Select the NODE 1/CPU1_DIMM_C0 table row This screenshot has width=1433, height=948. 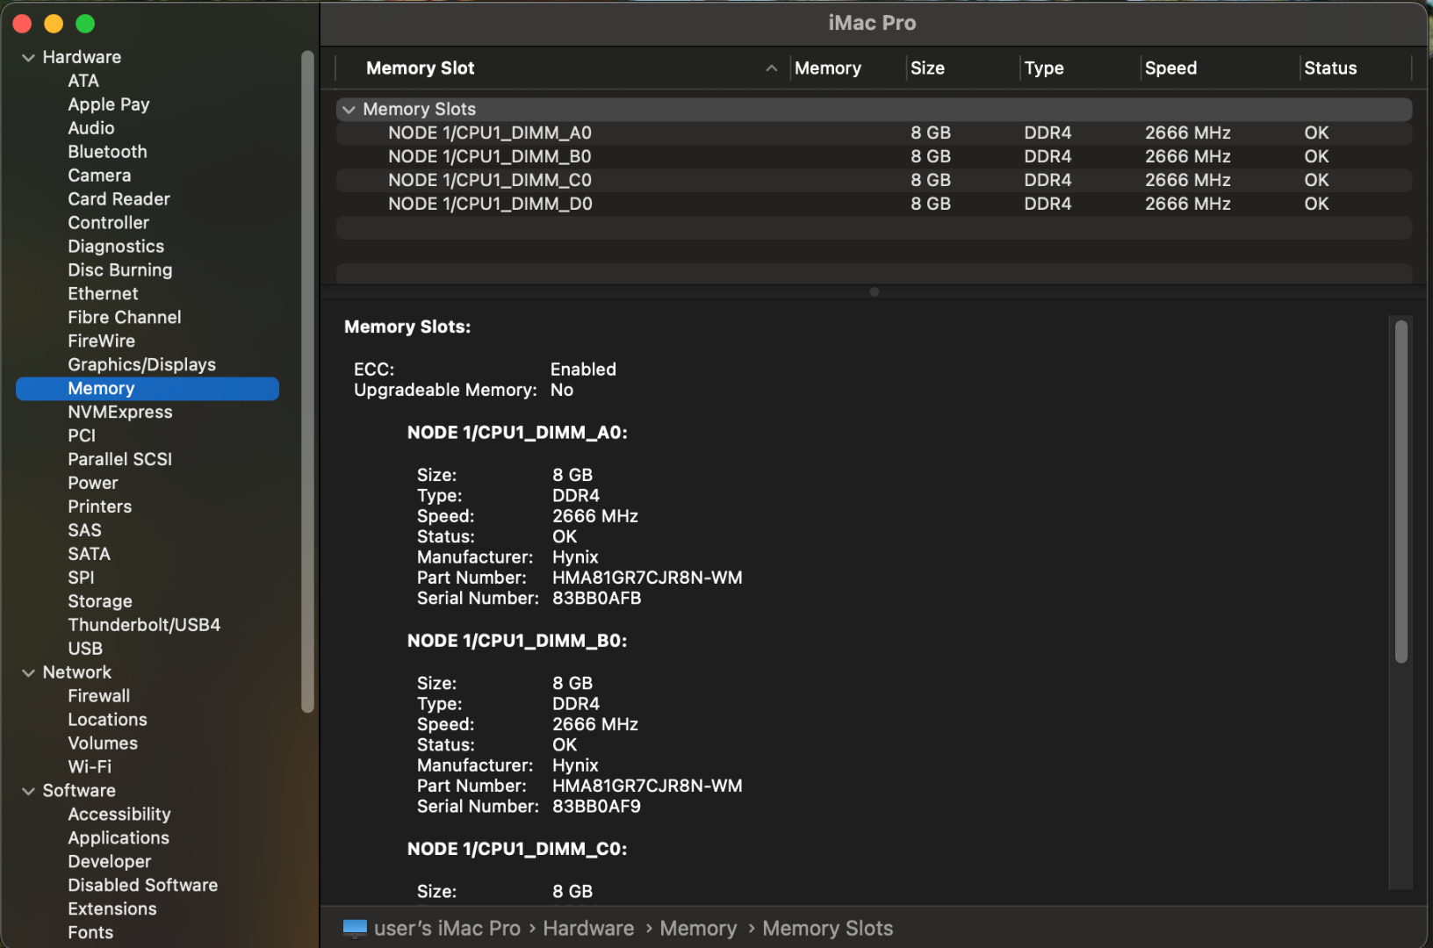tap(874, 181)
